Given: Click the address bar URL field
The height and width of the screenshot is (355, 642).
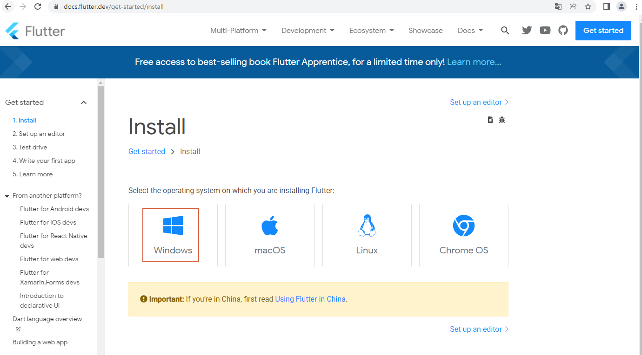Looking at the screenshot, I should click(298, 6).
